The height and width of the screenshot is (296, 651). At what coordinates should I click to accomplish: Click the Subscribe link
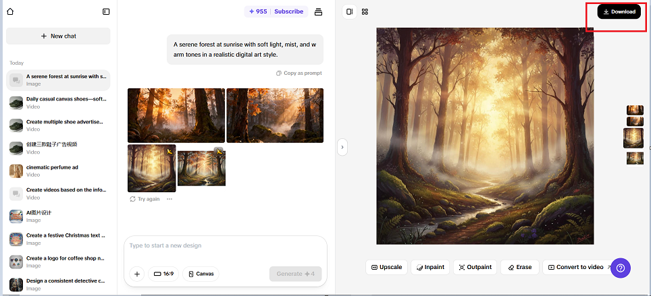click(288, 11)
